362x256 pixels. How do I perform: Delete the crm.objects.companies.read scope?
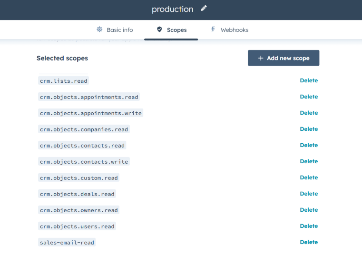click(x=308, y=129)
